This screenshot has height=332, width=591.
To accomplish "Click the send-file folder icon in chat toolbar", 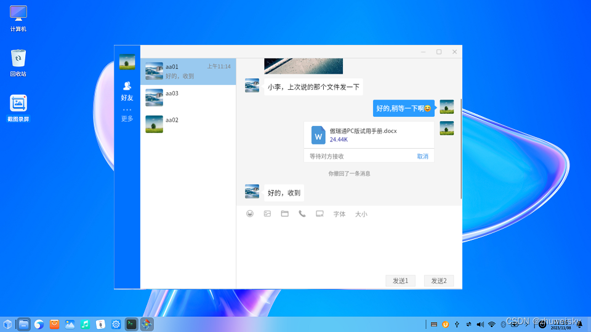I will pyautogui.click(x=284, y=214).
